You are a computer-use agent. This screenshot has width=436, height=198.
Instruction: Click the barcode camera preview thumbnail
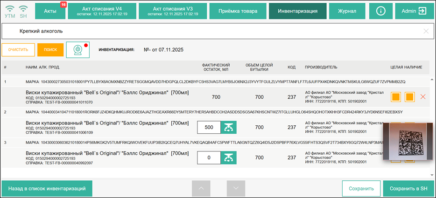coord(405,142)
